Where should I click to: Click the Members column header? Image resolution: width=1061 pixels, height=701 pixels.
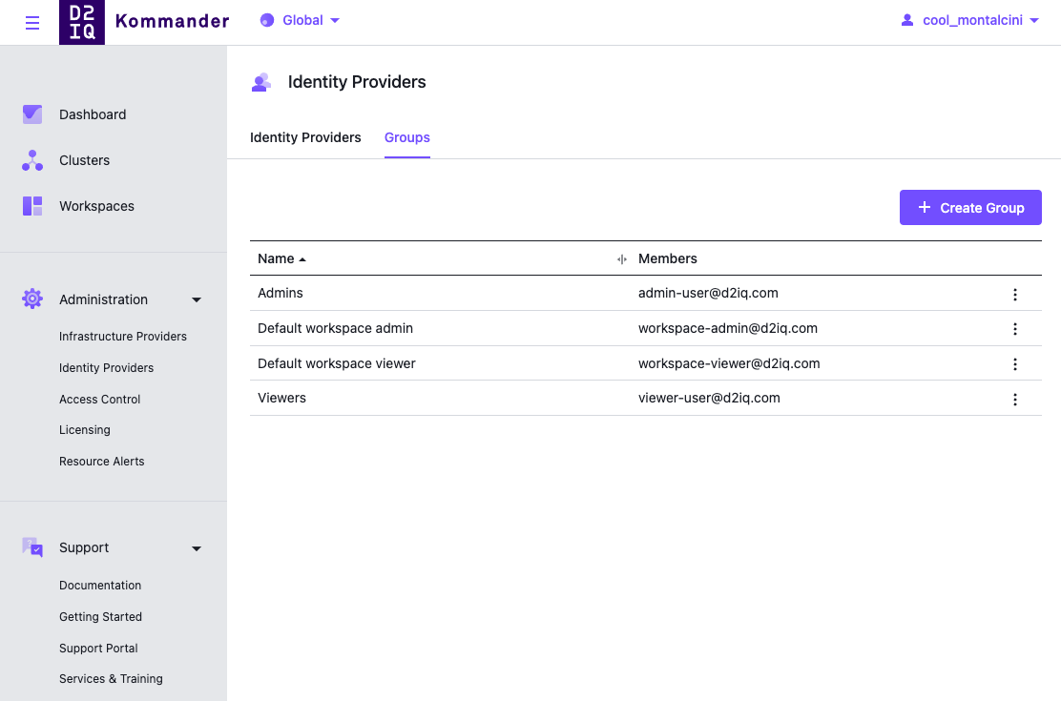pyautogui.click(x=667, y=258)
